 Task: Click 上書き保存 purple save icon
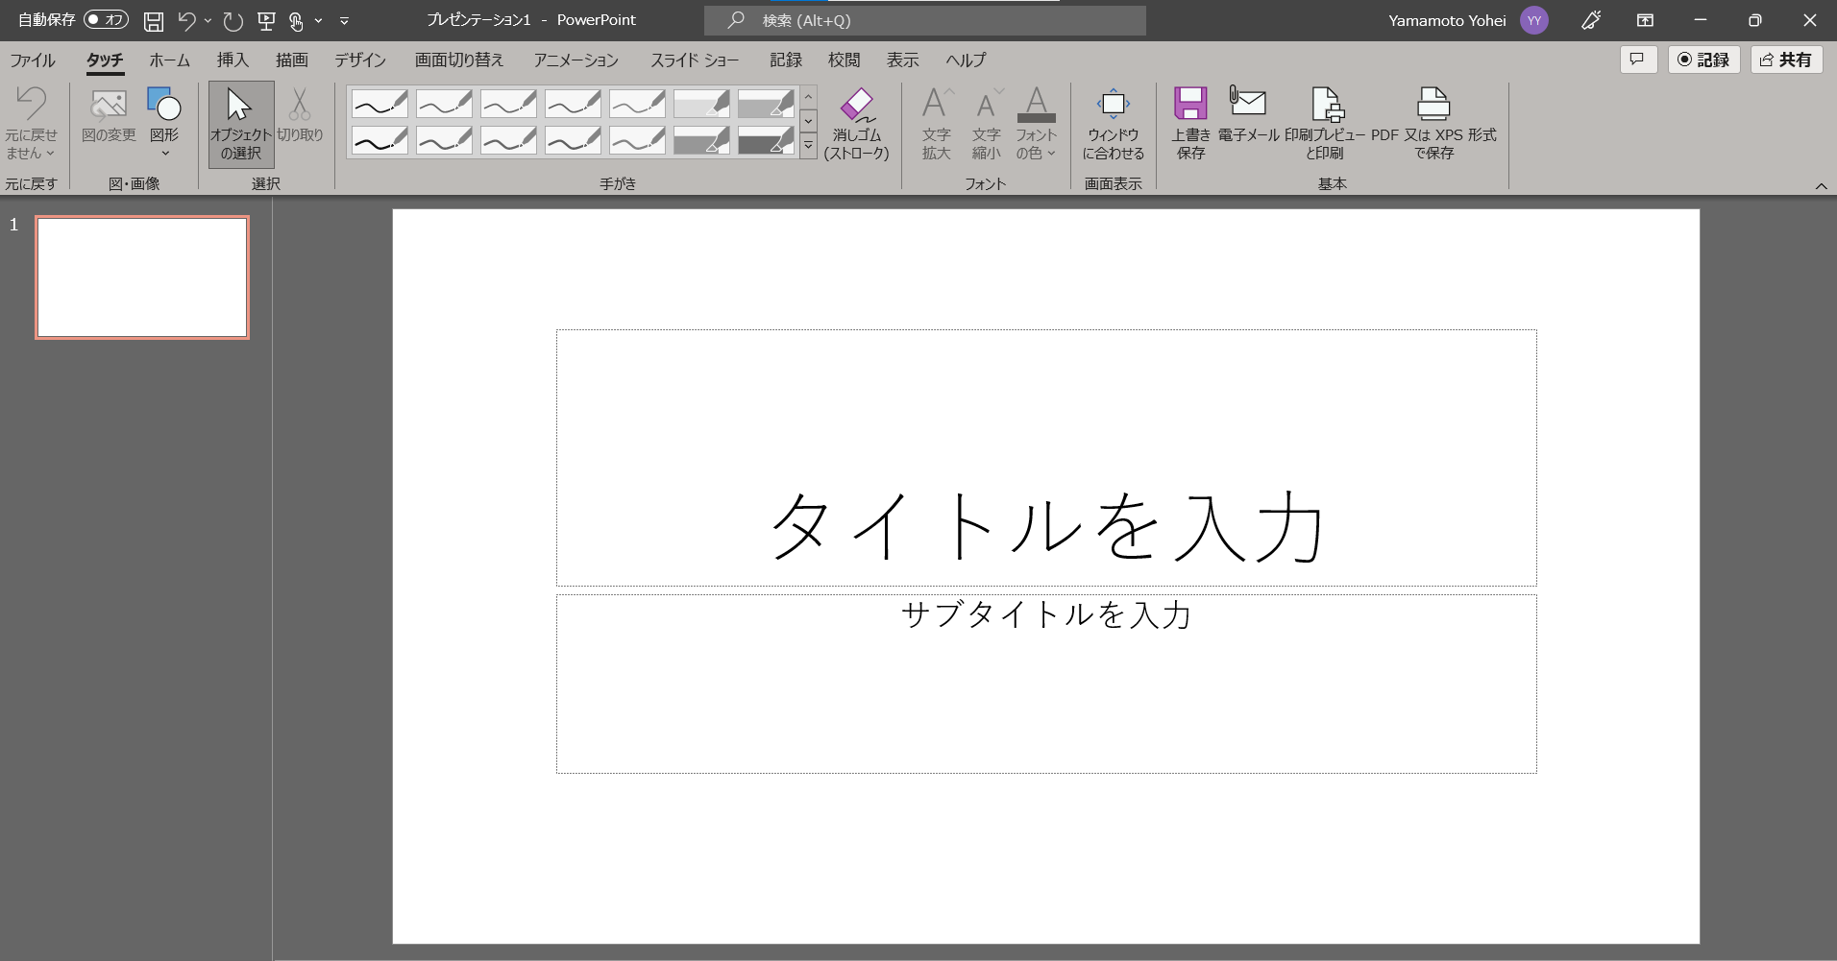pos(1190,124)
